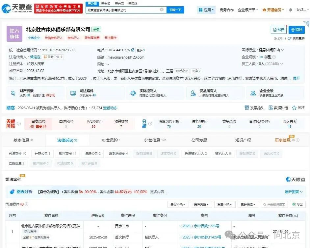Switch to the 查风险 search tab
Image resolution: width=310 pixels, height=248 pixels.
[x=133, y=4]
